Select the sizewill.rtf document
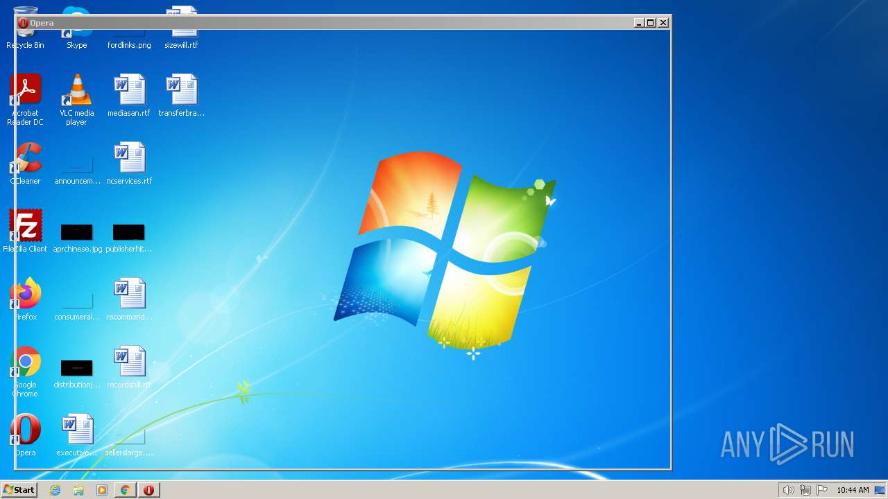The width and height of the screenshot is (888, 499). point(181,28)
